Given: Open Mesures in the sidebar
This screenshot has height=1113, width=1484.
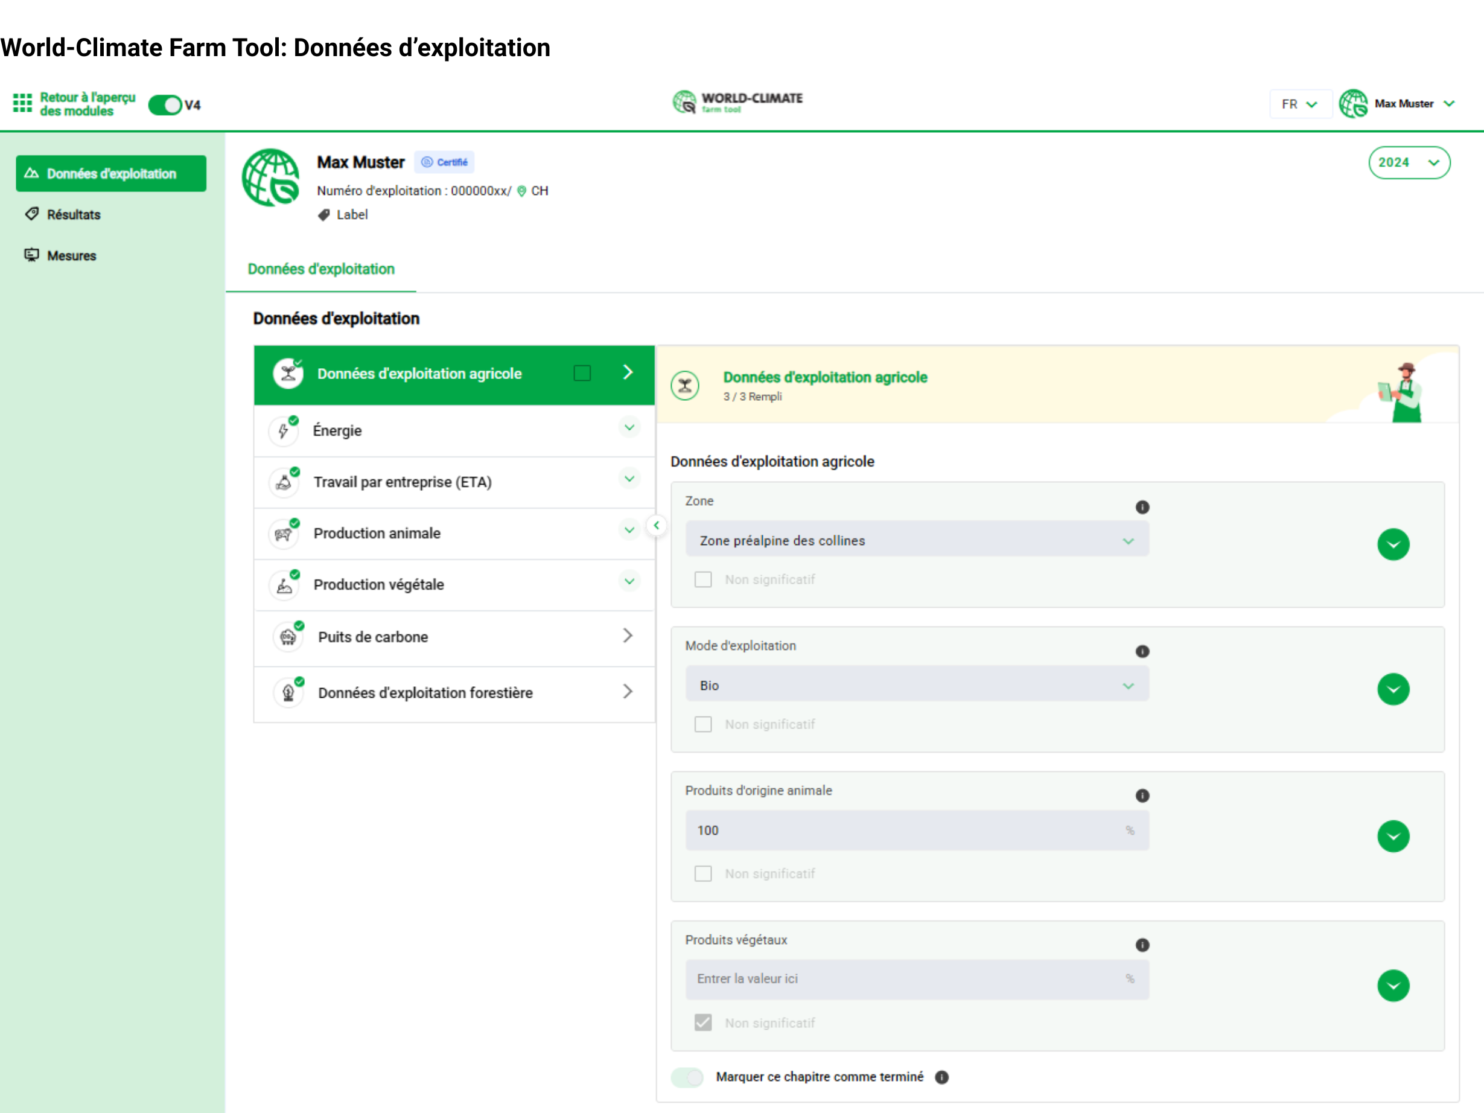Looking at the screenshot, I should pyautogui.click(x=71, y=255).
